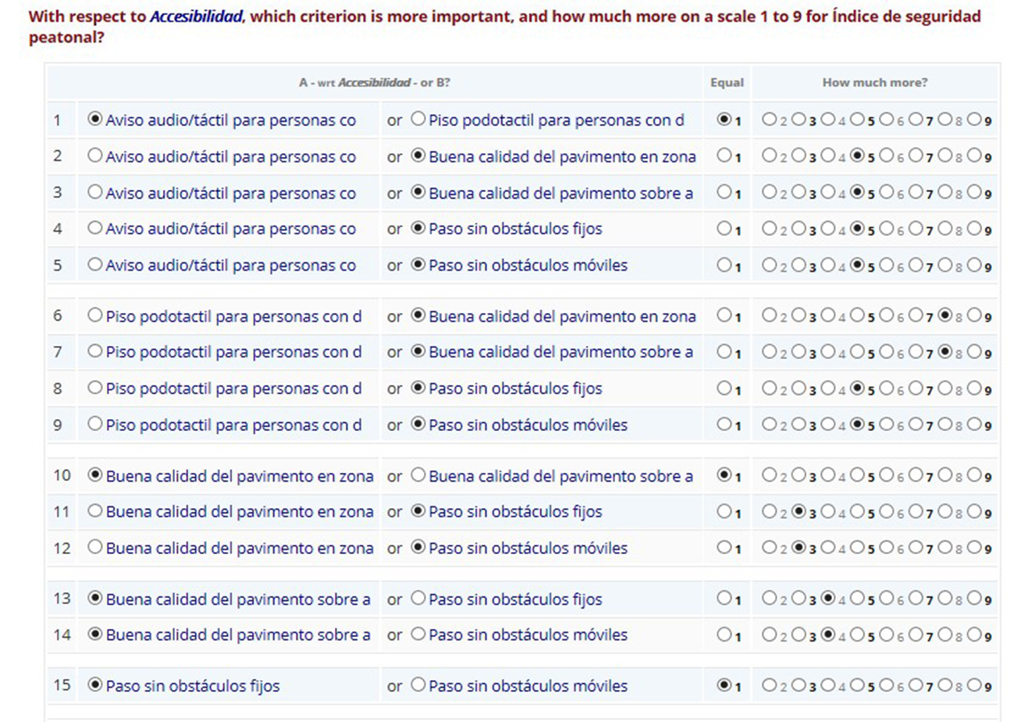Viewport: 1028px width, 722px height.
Task: Select 'Paso sin obstáculos fijos' option B in row 13
Action: 418,599
